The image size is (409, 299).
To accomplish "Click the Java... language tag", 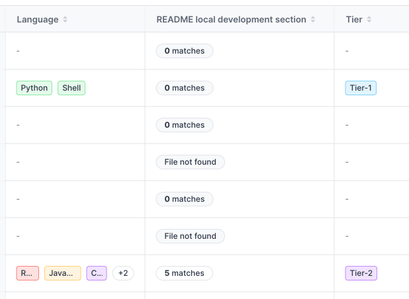I will [x=63, y=273].
